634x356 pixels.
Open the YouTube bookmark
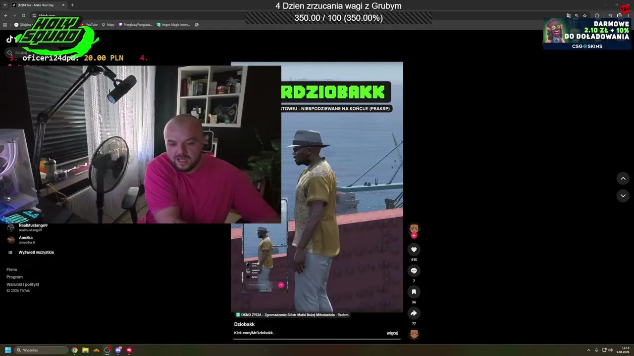pos(89,25)
